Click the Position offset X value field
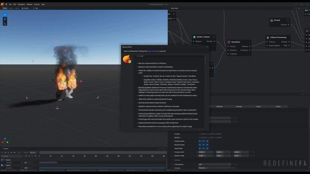The width and height of the screenshot is (310, 174). tap(206, 152)
